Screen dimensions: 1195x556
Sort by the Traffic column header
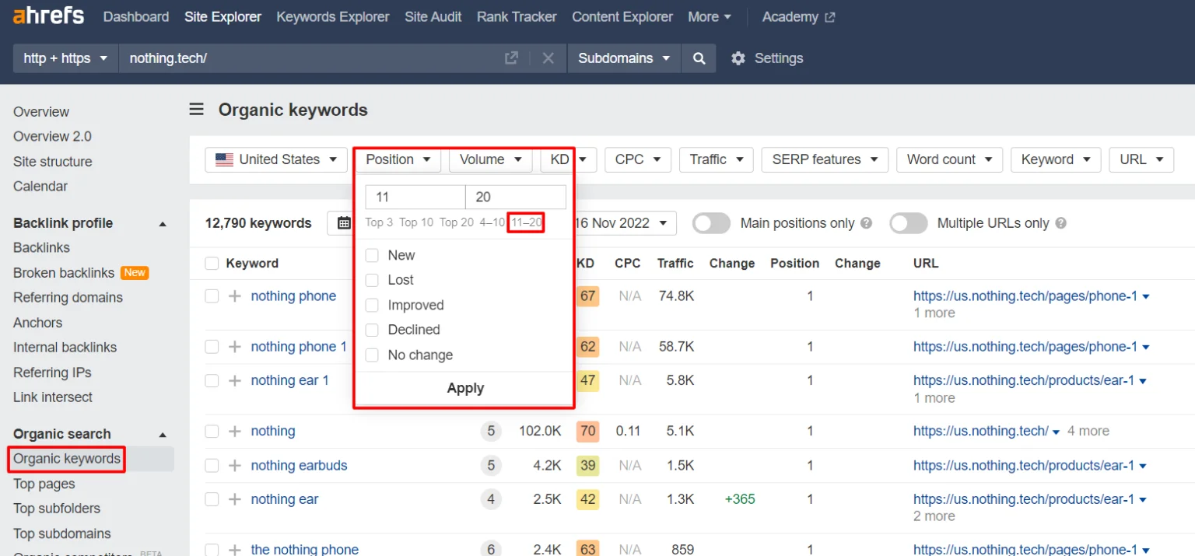(675, 264)
